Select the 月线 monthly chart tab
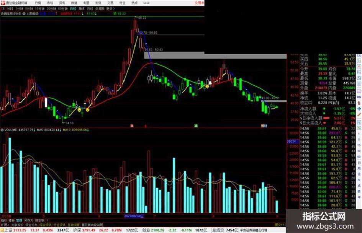Screen dimensions: 362x233 [x=90, y=8]
